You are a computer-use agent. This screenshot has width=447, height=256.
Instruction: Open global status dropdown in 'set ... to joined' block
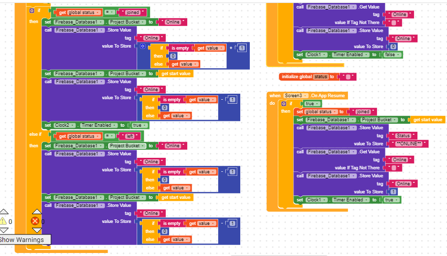coord(321,112)
